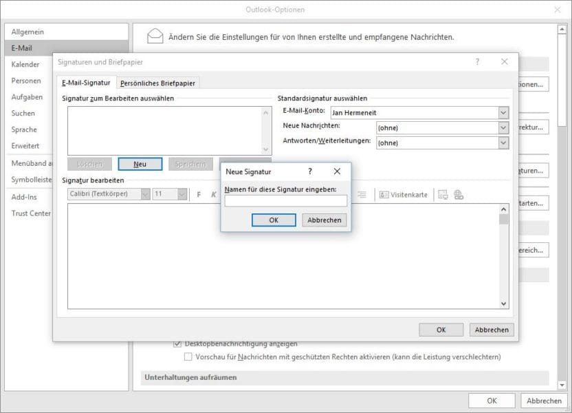Click the signature name input field
This screenshot has width=572, height=413.
tap(285, 201)
